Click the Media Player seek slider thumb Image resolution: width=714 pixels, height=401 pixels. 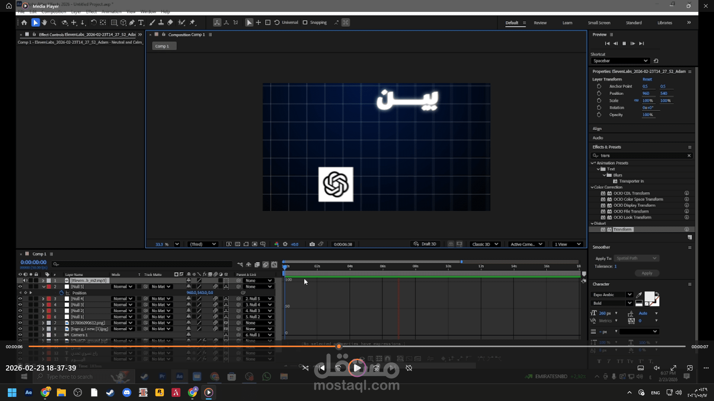tap(339, 347)
